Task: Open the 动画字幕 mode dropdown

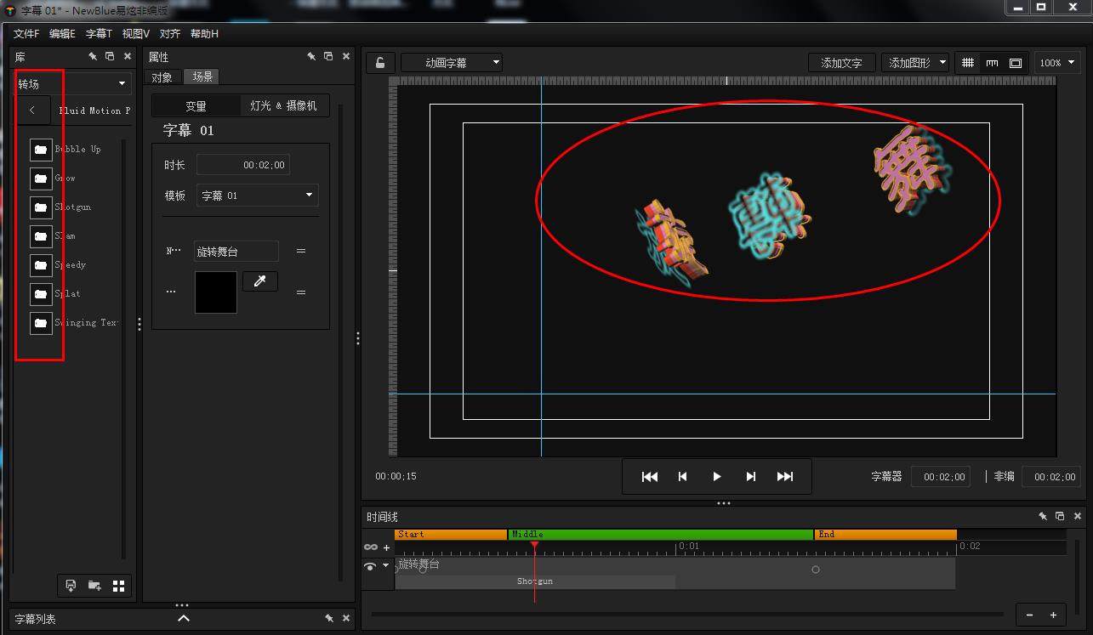Action: coord(452,63)
